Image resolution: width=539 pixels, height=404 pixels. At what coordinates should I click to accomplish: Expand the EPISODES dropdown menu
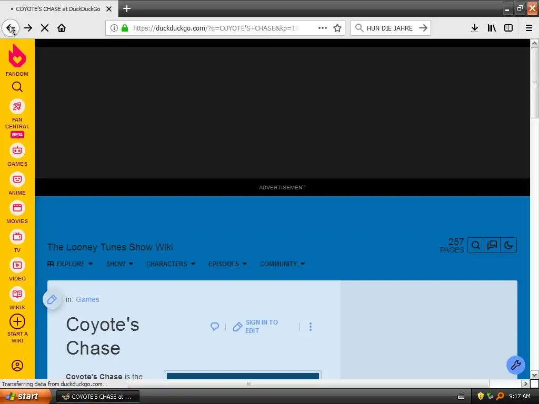(x=227, y=264)
